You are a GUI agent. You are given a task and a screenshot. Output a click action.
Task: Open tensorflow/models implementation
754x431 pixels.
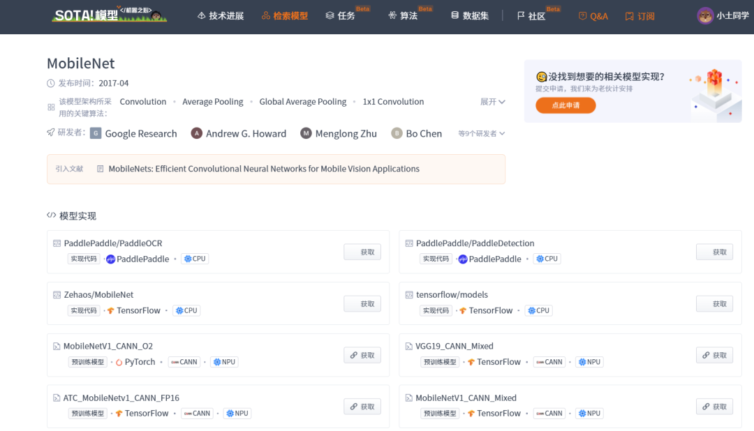click(x=452, y=294)
